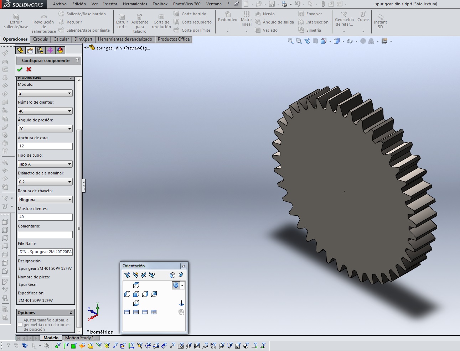Switch to Herramientas de renderizado tab
The width and height of the screenshot is (460, 351).
click(125, 39)
